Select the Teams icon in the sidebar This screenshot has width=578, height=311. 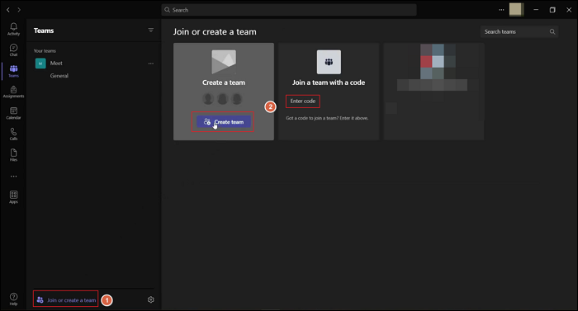(14, 71)
